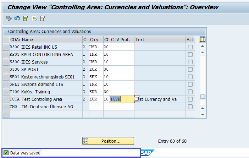Enable the Act checkbox for TCCA row
249x158 pixels.
[x=190, y=99]
